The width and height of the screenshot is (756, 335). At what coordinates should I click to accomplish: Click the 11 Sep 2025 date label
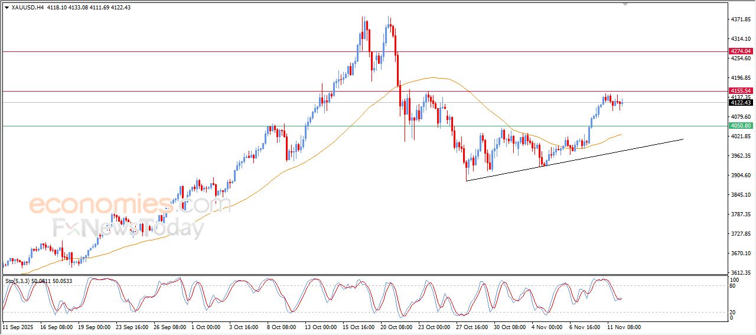coord(18,326)
